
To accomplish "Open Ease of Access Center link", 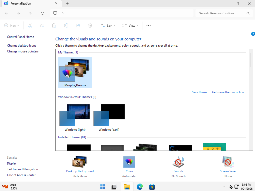I will tap(21, 175).
